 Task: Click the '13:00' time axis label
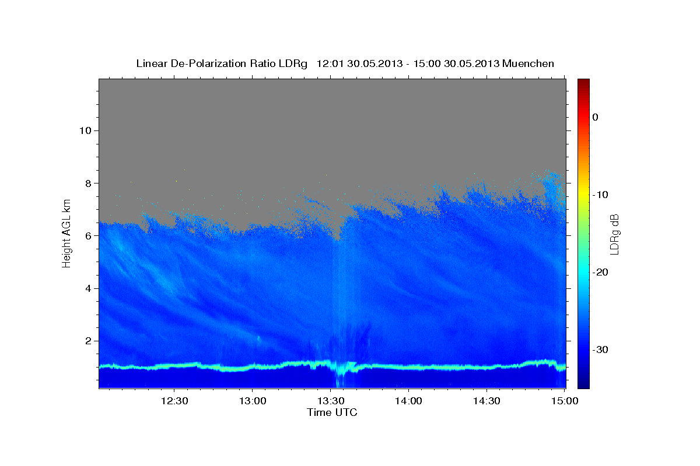[x=252, y=401]
